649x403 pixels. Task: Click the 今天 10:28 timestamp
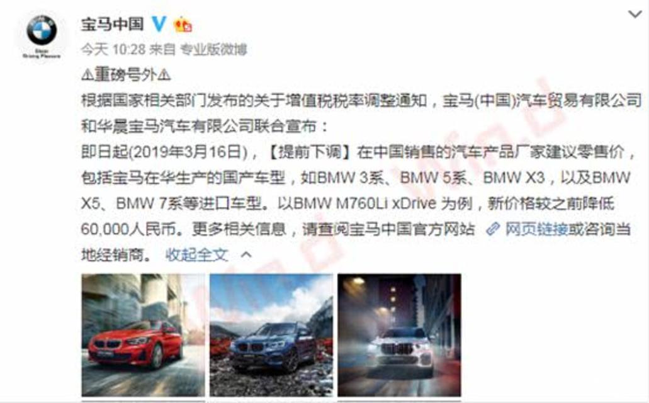point(112,50)
